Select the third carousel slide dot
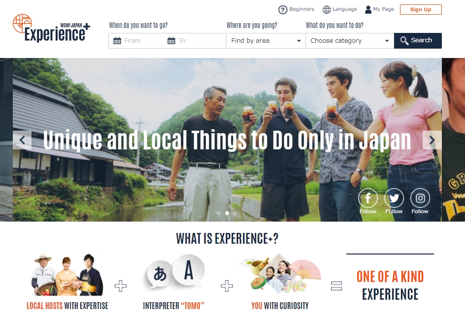 click(235, 213)
